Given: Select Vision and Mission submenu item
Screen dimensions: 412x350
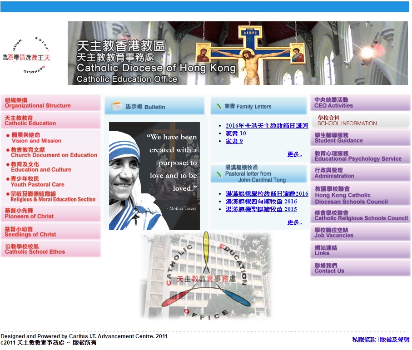Looking at the screenshot, I should pos(36,138).
